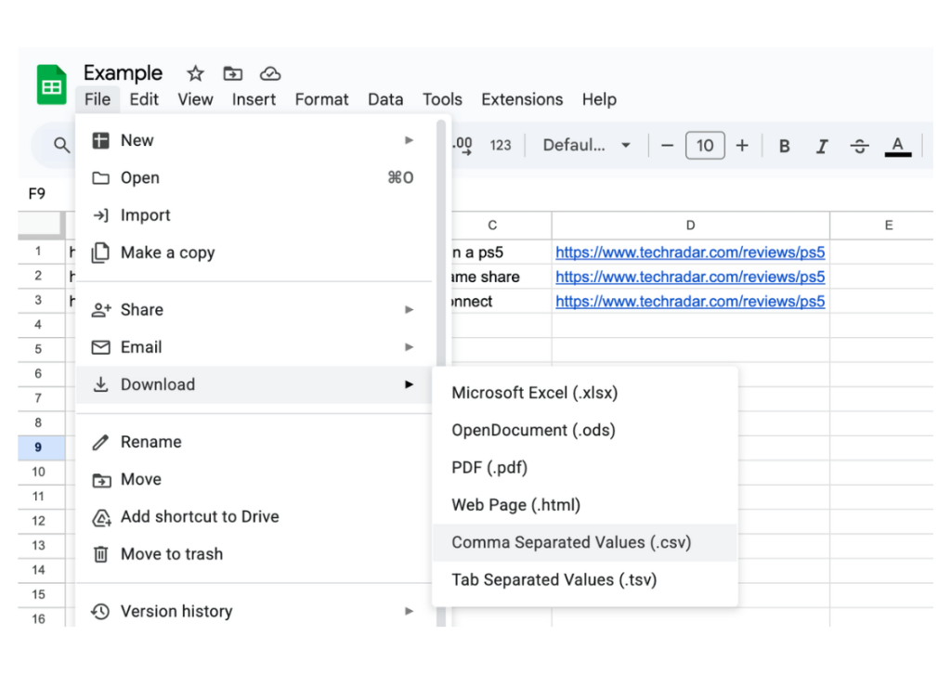Toggle italic formatting button
The height and width of the screenshot is (674, 951).
821,146
